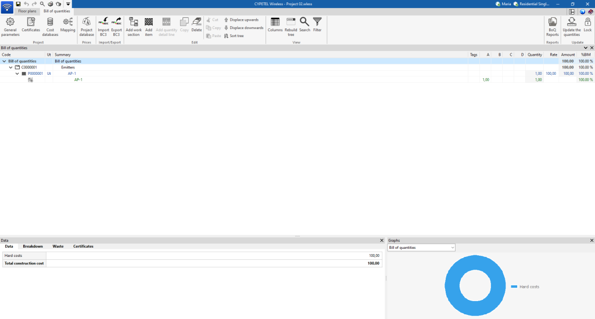
Task: Open the Mapping tool
Action: pyautogui.click(x=68, y=25)
